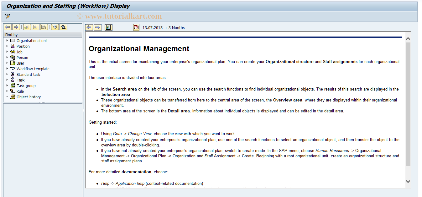Select the Person tree entry
This screenshot has height=197, width=422.
click(x=22, y=58)
